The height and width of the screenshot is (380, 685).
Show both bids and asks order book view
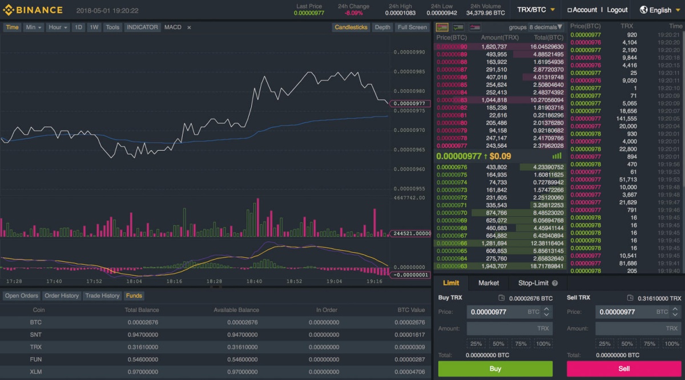tap(442, 27)
